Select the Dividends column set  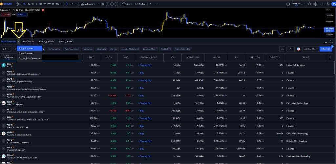point(101,49)
